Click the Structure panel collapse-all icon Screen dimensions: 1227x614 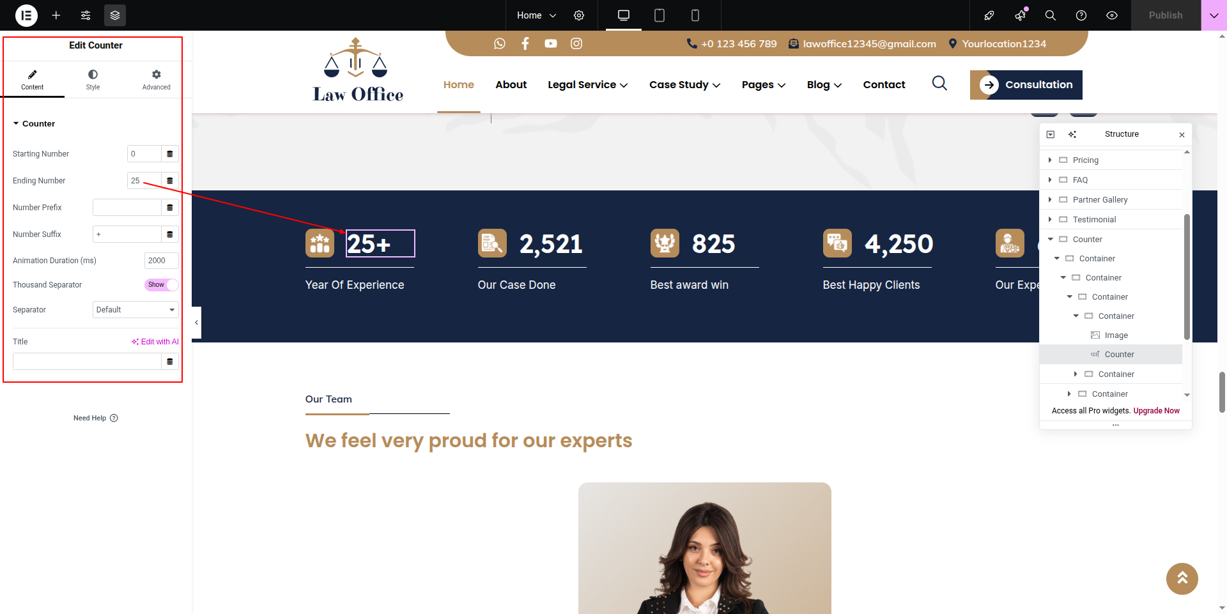(x=1051, y=134)
